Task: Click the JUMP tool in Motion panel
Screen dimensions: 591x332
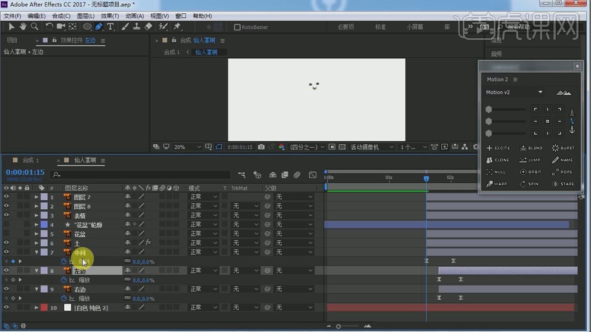Action: (x=530, y=160)
